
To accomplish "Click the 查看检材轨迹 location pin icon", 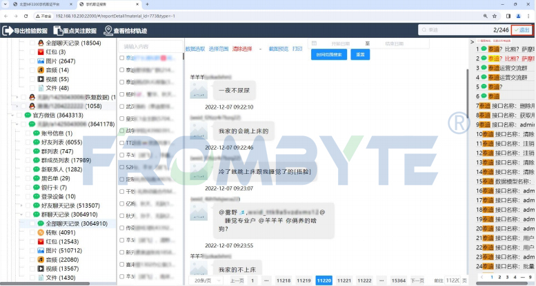I will point(108,31).
